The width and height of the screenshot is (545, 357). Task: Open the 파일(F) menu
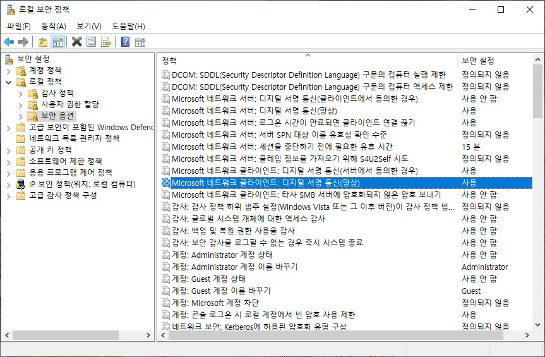19,26
